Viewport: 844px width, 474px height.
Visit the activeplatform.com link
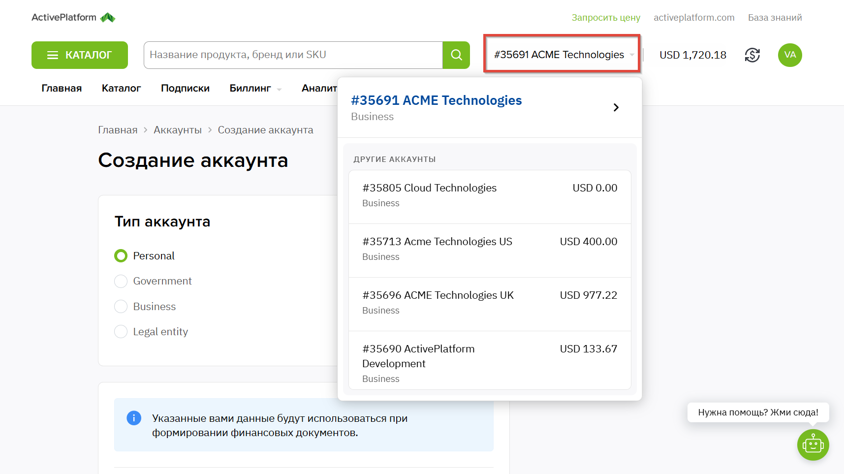[x=694, y=18]
